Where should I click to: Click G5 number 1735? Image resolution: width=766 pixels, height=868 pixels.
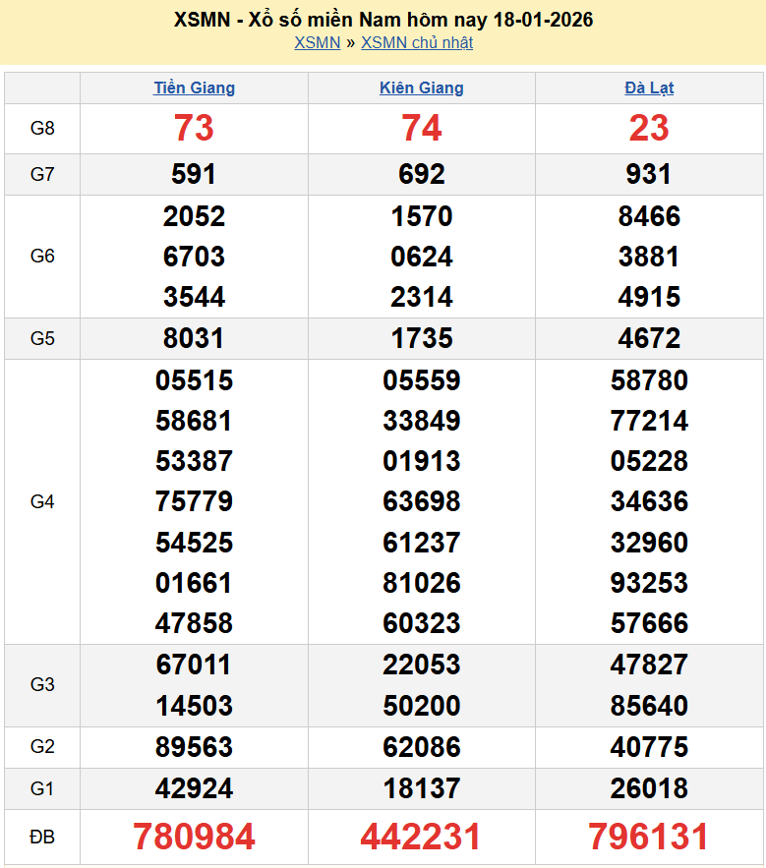[x=421, y=338]
